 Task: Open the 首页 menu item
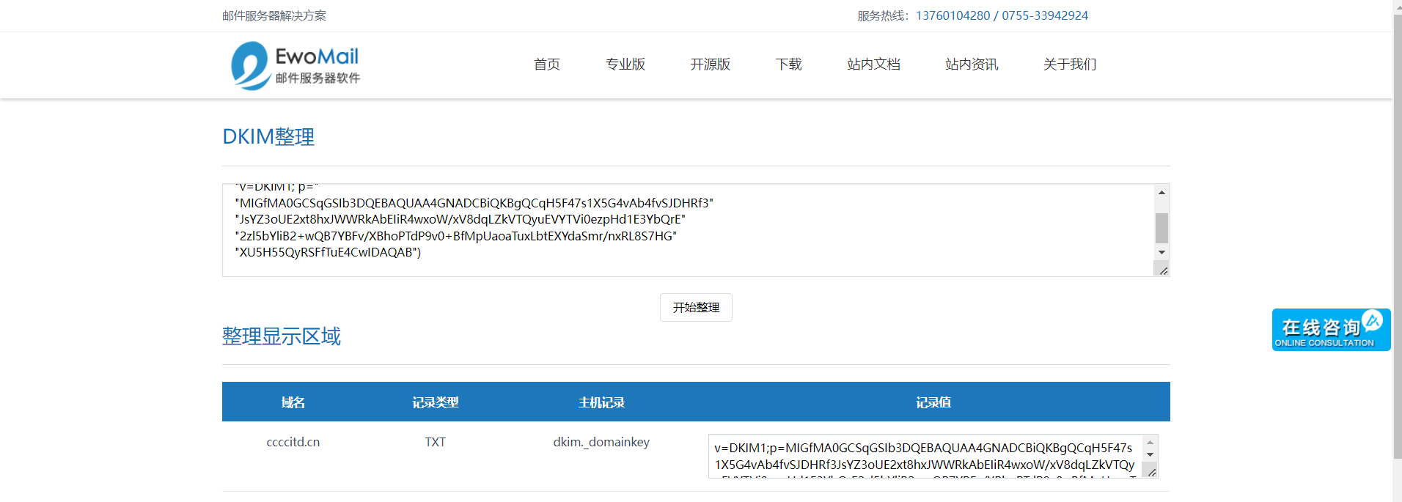[x=547, y=64]
